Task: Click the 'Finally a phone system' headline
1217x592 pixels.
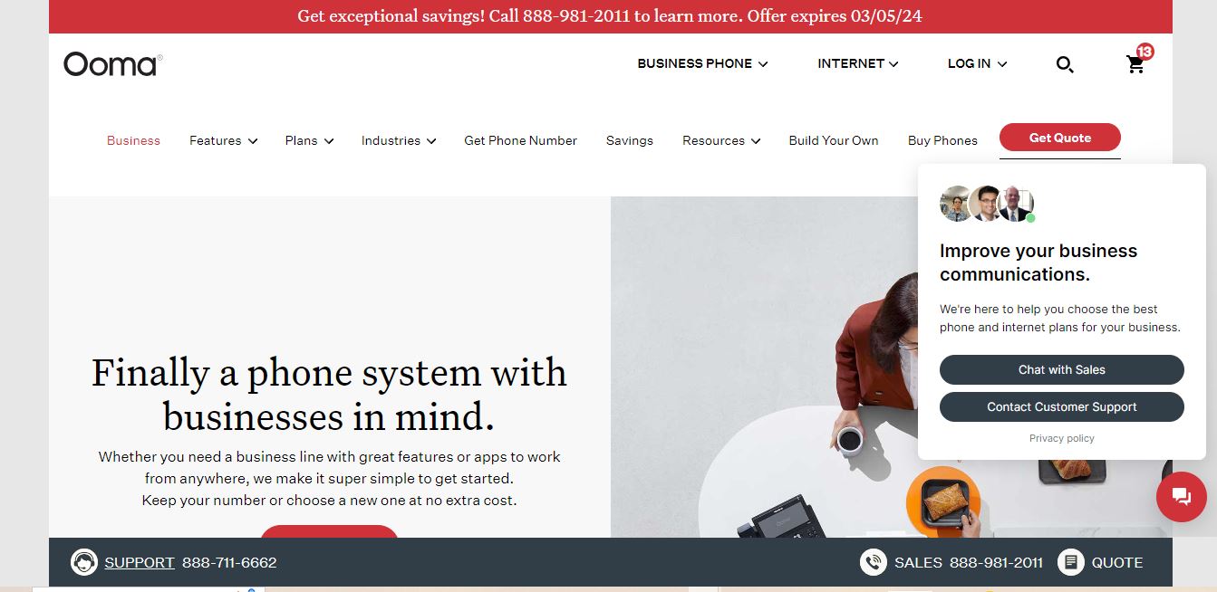Action: 329,395
